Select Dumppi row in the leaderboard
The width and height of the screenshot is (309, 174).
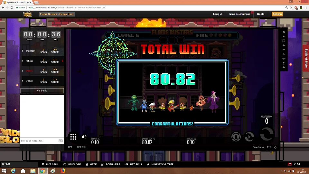pos(42,81)
